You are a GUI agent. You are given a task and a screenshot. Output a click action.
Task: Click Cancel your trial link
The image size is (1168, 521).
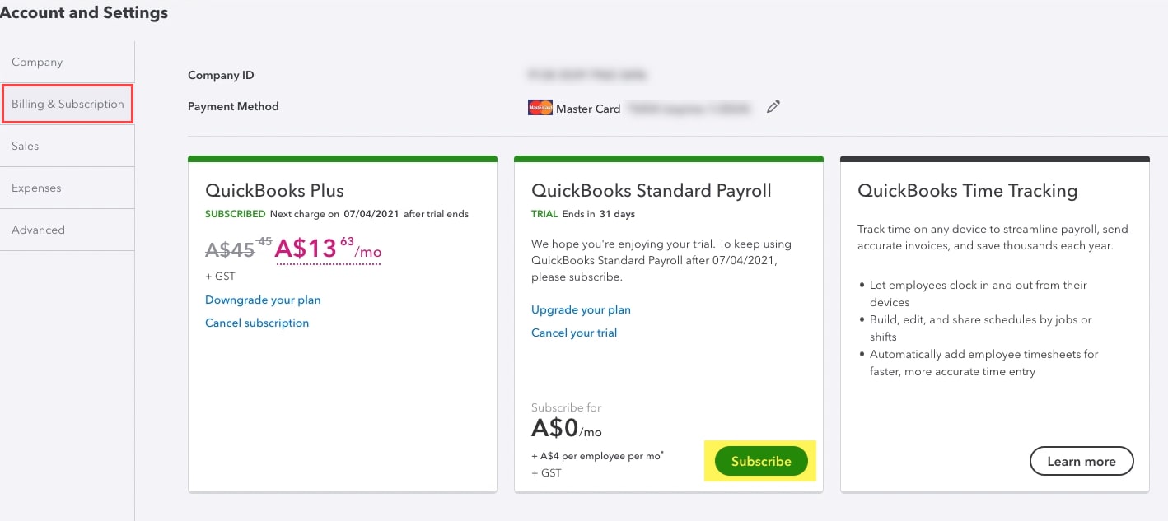tap(574, 333)
